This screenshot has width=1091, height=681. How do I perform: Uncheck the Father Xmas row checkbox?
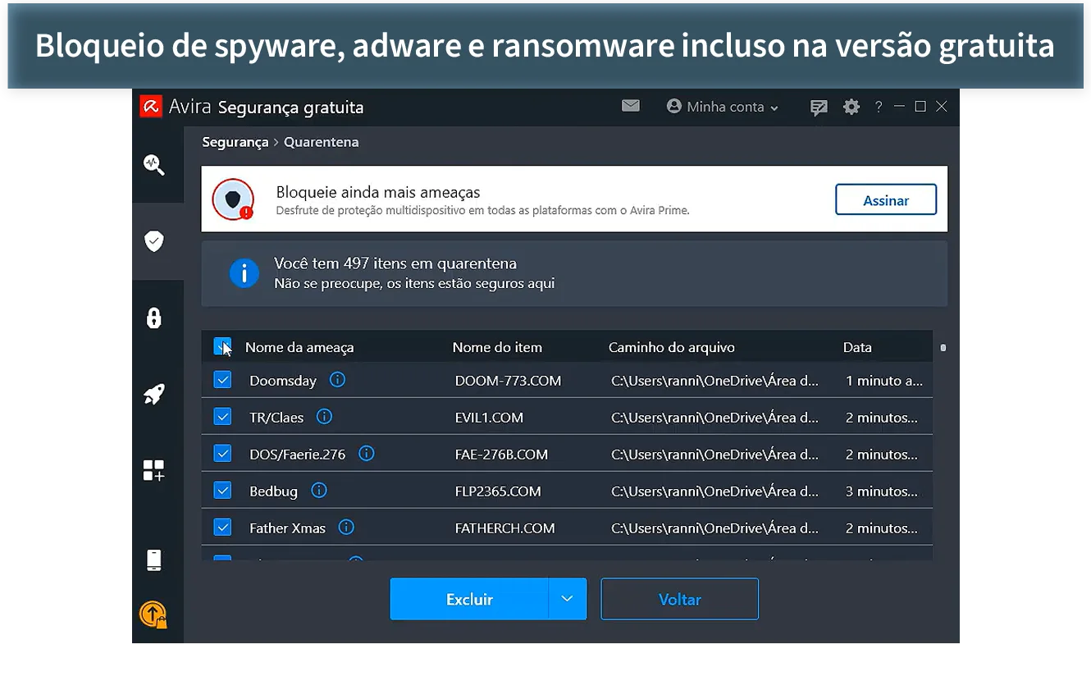pyautogui.click(x=222, y=528)
